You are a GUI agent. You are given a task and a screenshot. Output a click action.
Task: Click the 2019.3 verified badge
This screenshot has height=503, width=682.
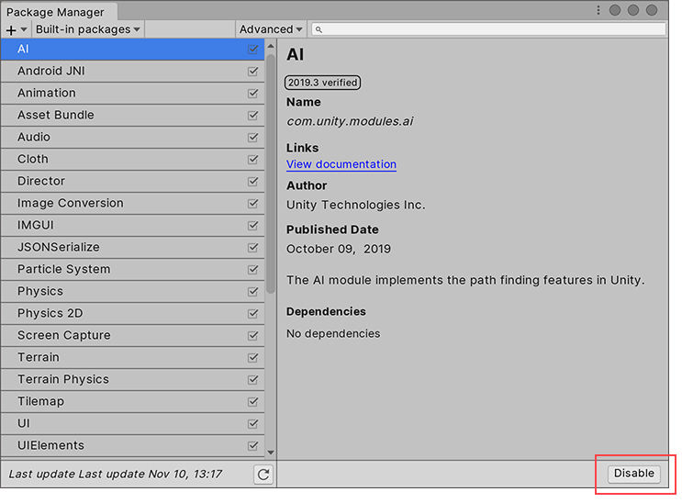(x=322, y=83)
